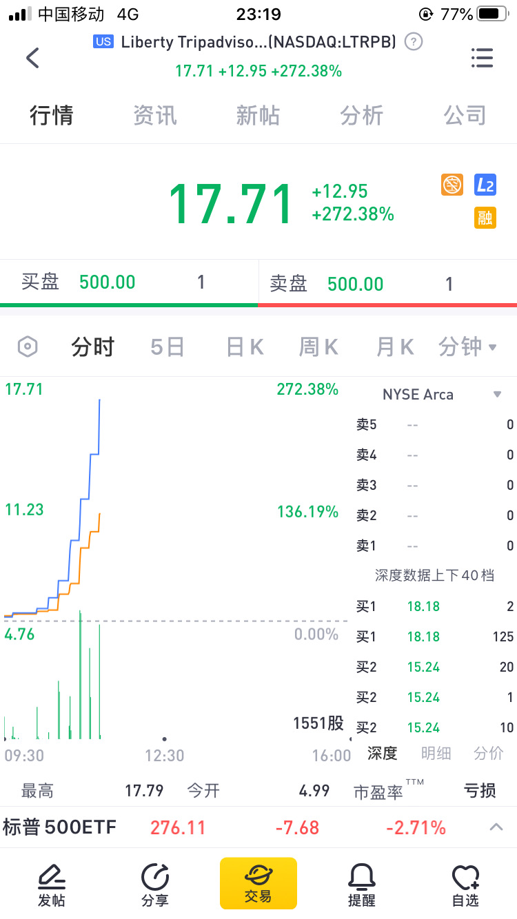Select the 周K weekly candlestick chart
This screenshot has width=517, height=919.
(318, 347)
